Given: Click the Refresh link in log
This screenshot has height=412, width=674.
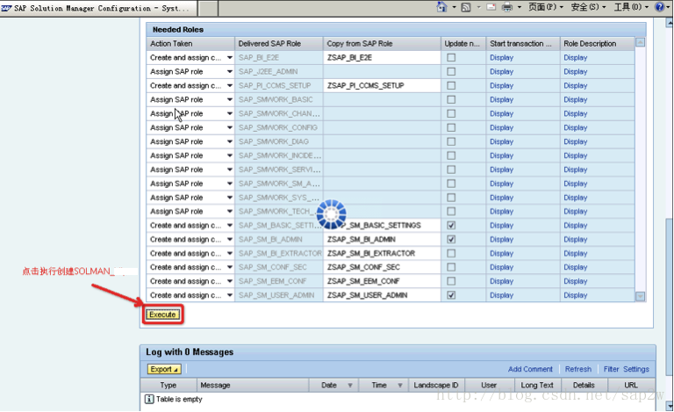Looking at the screenshot, I should tap(578, 369).
